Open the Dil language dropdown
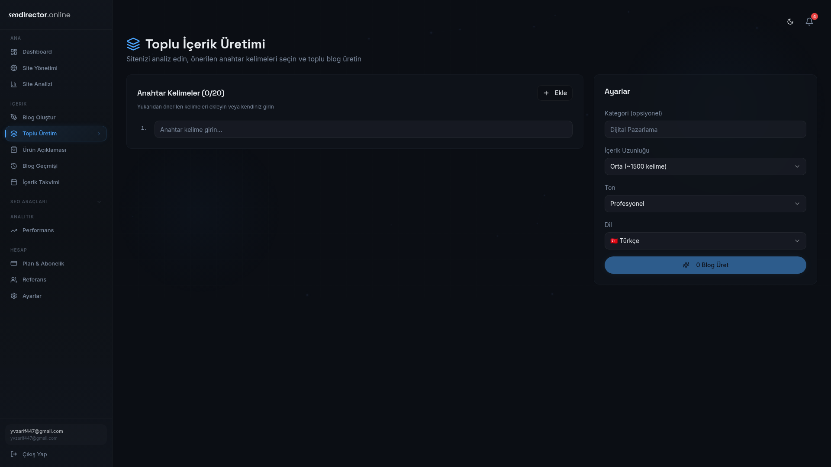The height and width of the screenshot is (467, 831). coord(705,241)
